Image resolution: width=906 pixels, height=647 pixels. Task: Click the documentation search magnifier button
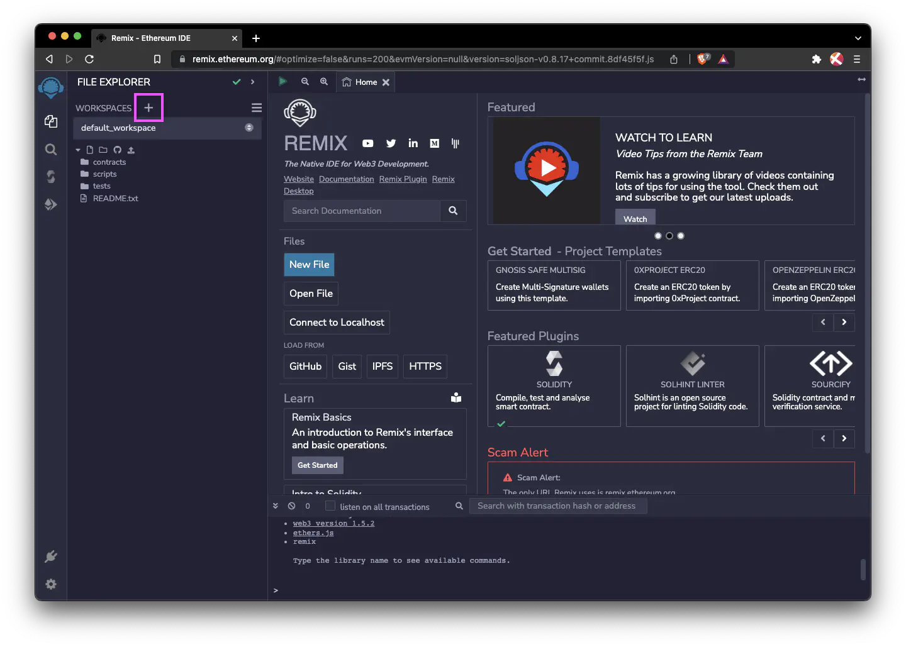pyautogui.click(x=453, y=211)
